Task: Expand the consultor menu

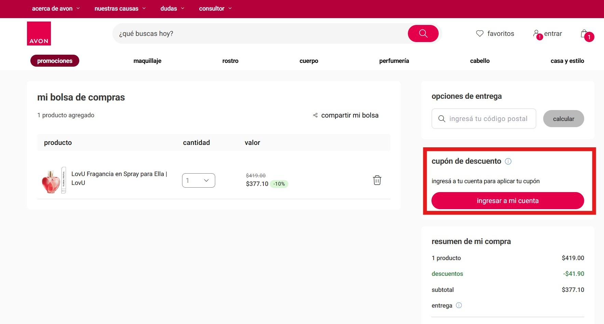Action: pyautogui.click(x=215, y=9)
